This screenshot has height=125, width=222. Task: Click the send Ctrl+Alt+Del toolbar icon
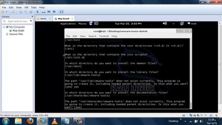point(13,12)
